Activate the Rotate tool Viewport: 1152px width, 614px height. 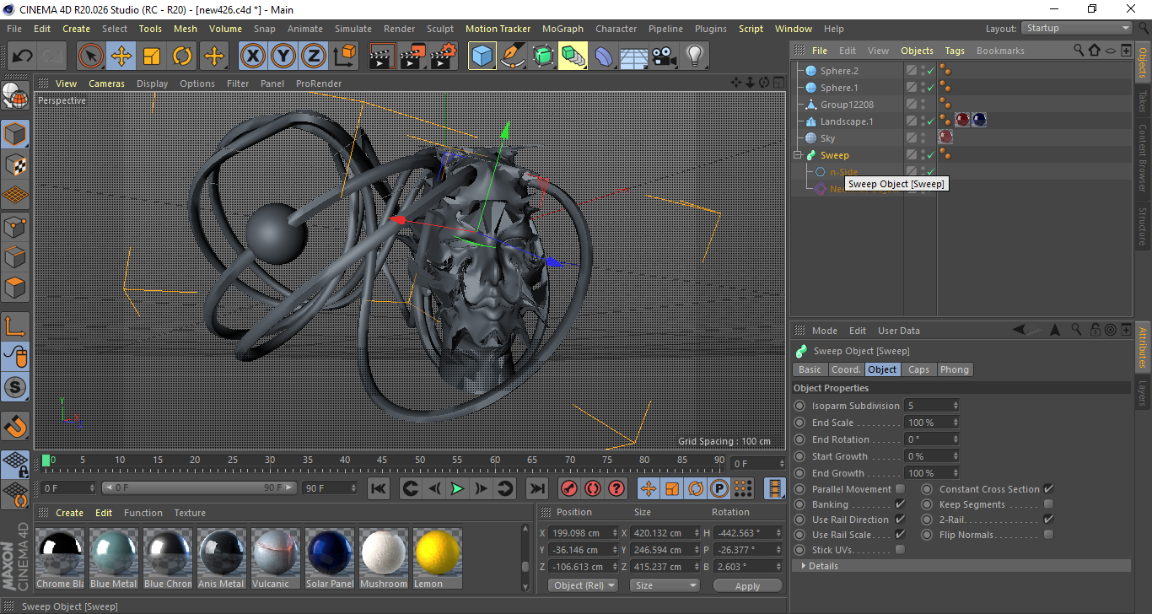coord(182,57)
